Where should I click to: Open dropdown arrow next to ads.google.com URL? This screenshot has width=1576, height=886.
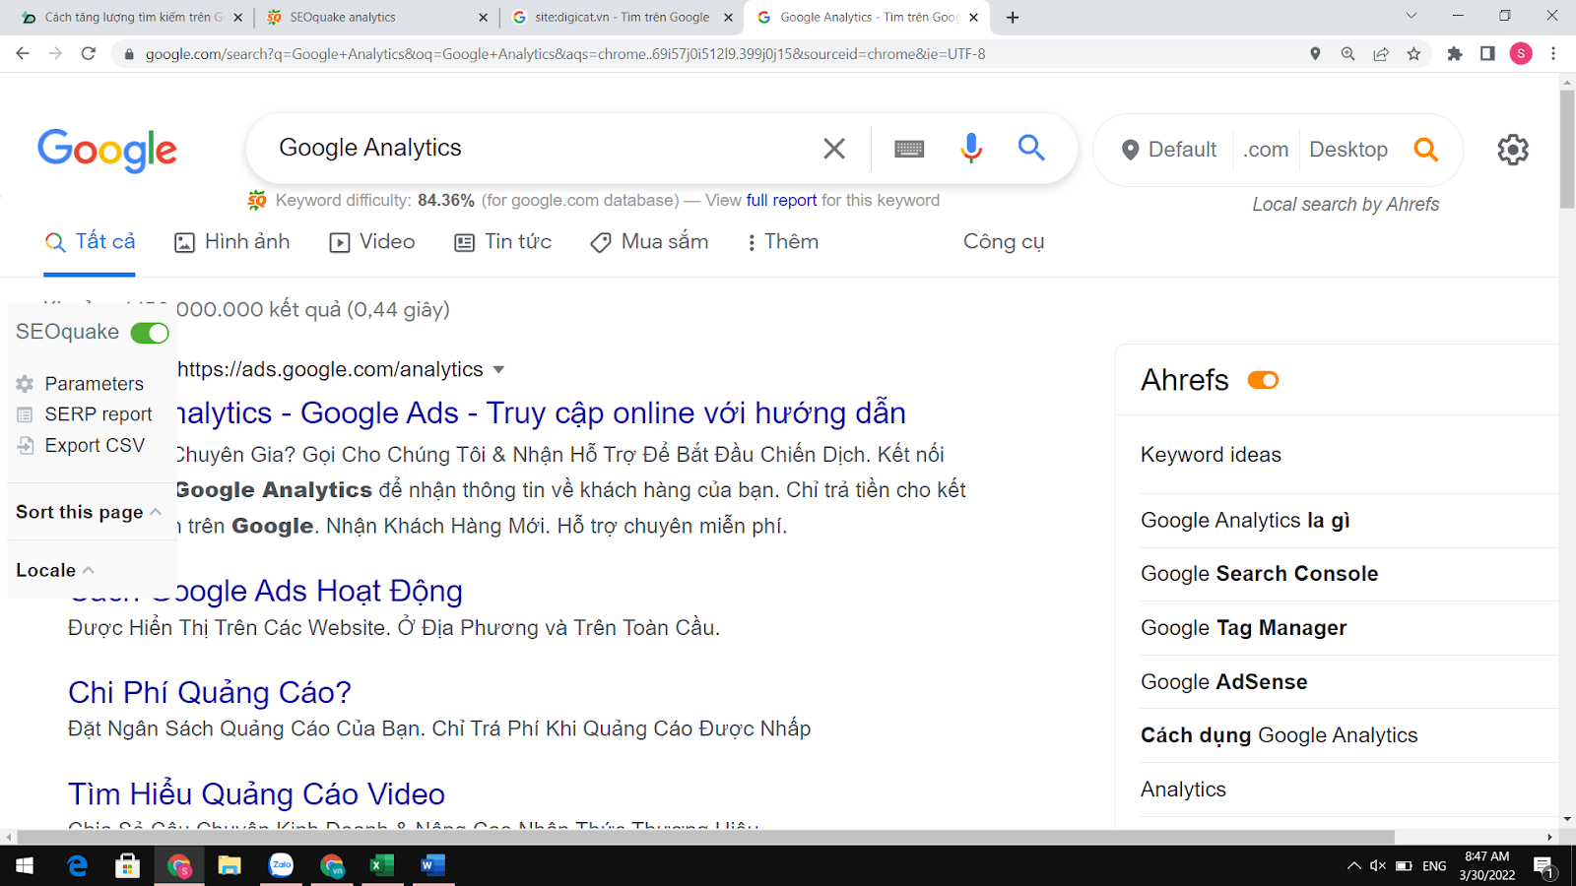[x=498, y=370]
